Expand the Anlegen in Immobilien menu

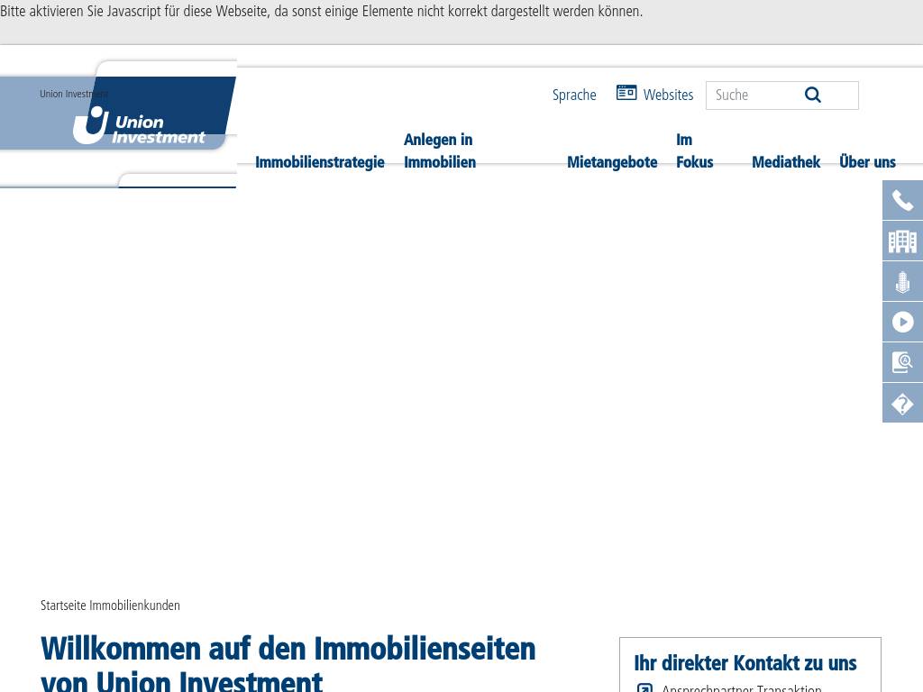(x=440, y=151)
